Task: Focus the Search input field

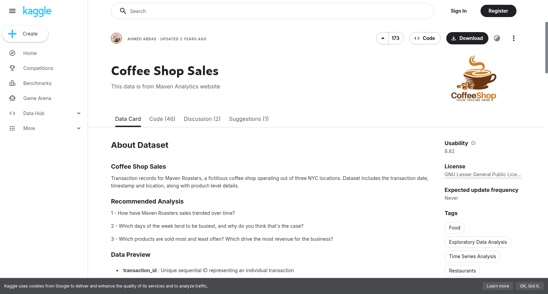Action: pyautogui.click(x=273, y=11)
